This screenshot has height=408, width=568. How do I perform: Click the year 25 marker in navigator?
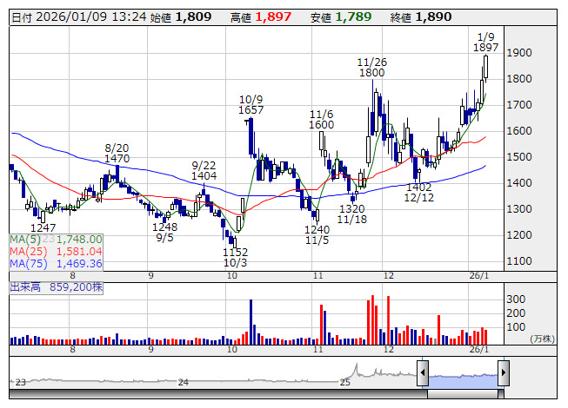[344, 382]
